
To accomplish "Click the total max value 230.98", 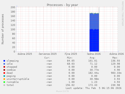I will click(x=115, y=85).
